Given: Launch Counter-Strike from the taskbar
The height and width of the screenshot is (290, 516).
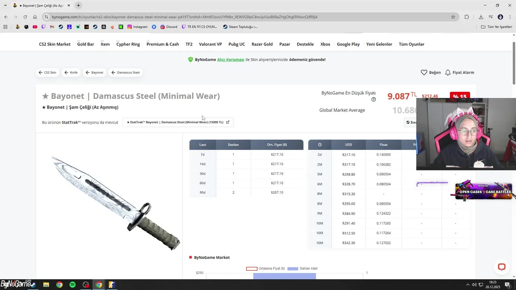Looking at the screenshot, I should coord(112,285).
